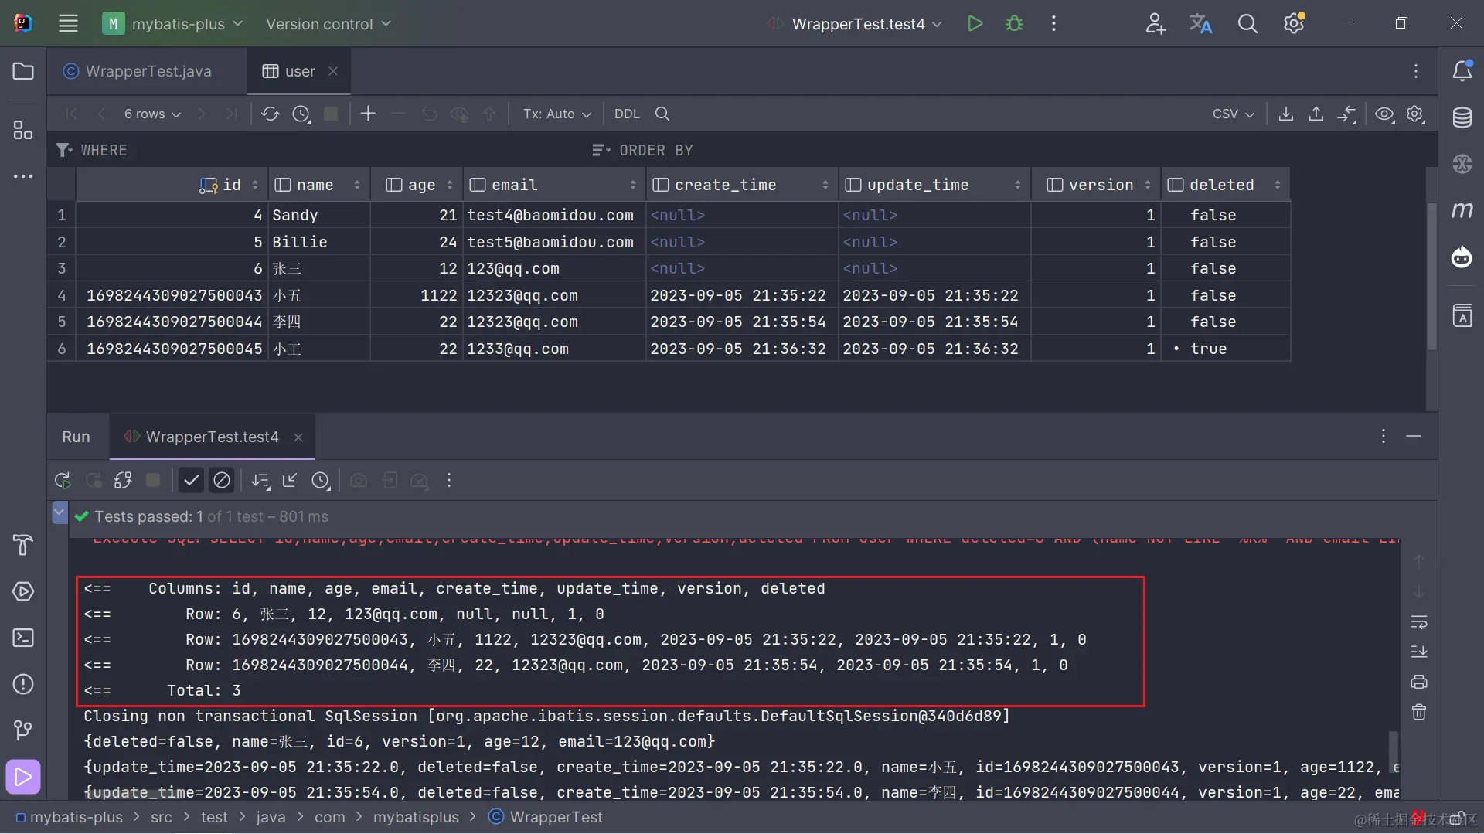This screenshot has height=834, width=1484.
Task: Open IDE settings gear in title bar
Action: click(x=1294, y=24)
